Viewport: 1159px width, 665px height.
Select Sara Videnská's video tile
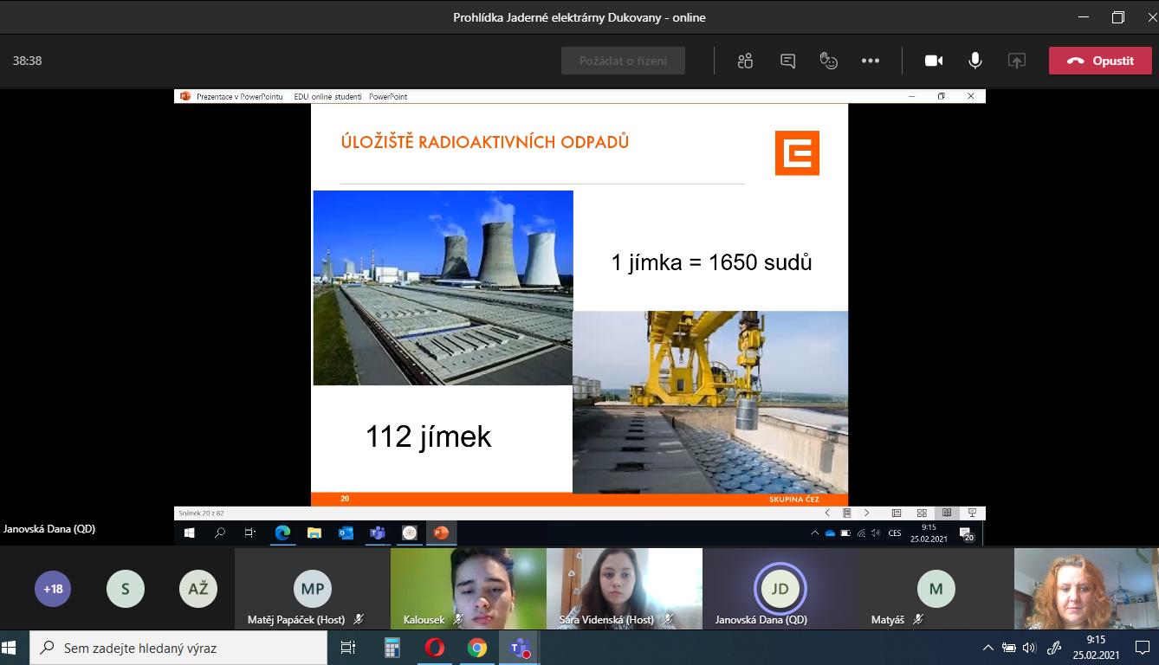pyautogui.click(x=624, y=587)
